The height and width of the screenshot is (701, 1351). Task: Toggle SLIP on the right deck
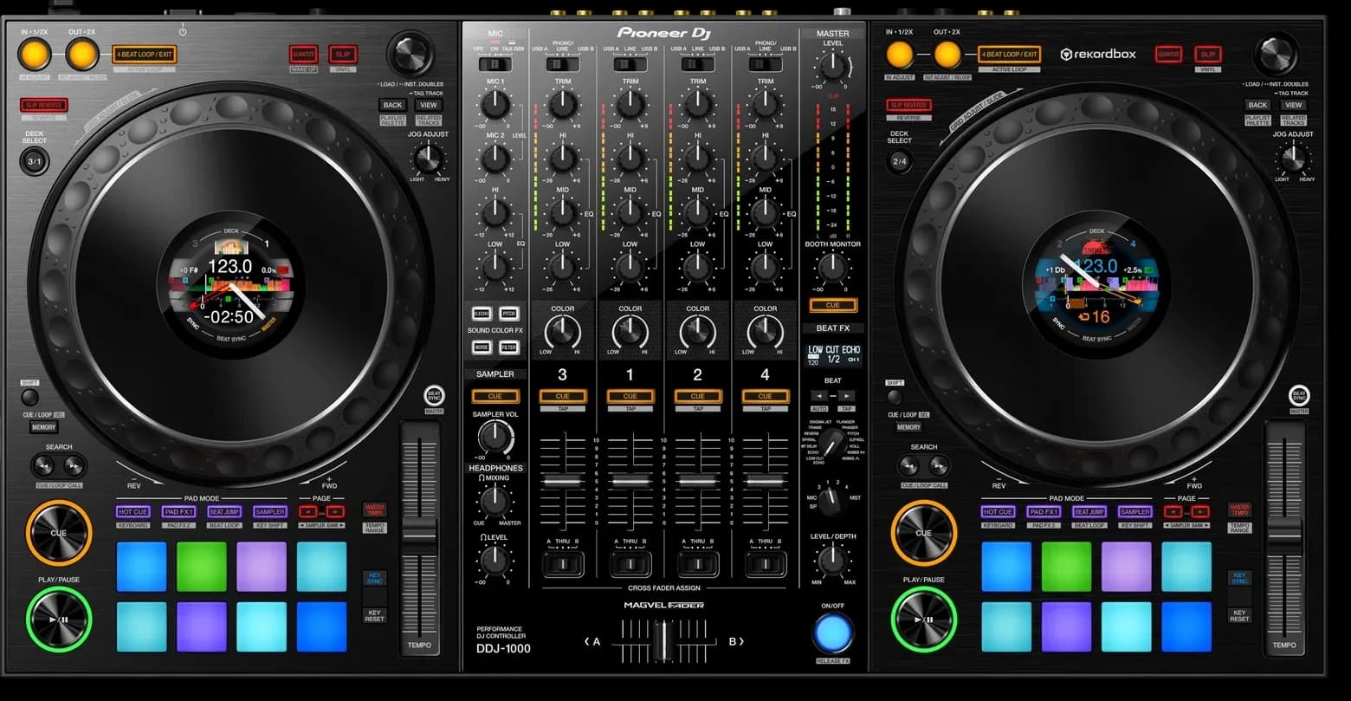[x=1208, y=55]
